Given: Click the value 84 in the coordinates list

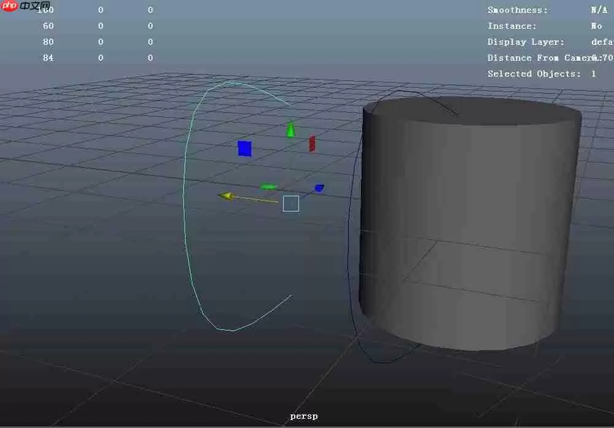Looking at the screenshot, I should (49, 57).
